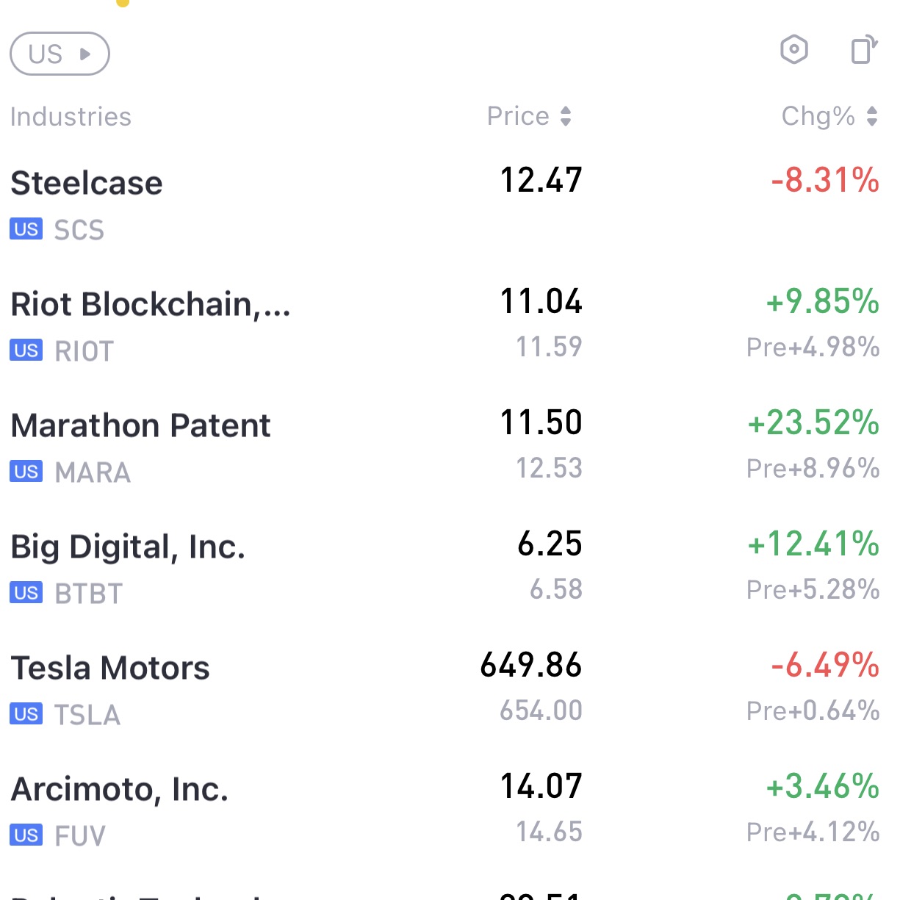The width and height of the screenshot is (900, 900).
Task: Sort the list by Price
Action: [529, 116]
